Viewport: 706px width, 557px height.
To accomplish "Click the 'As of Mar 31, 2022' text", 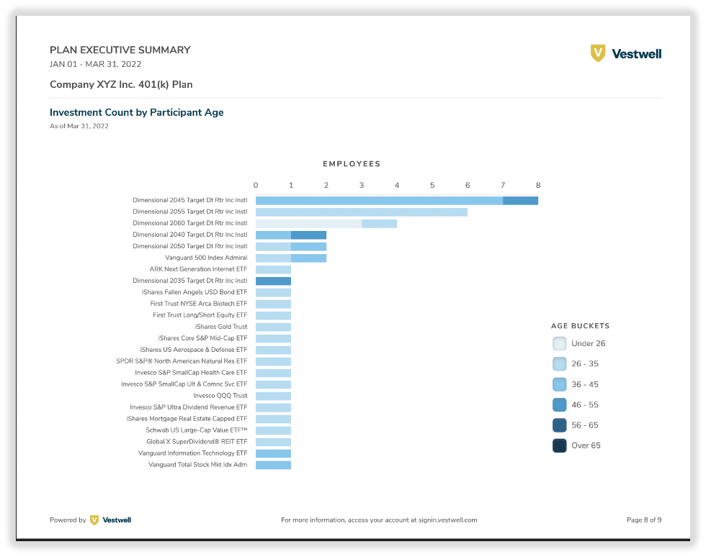I will click(x=79, y=127).
